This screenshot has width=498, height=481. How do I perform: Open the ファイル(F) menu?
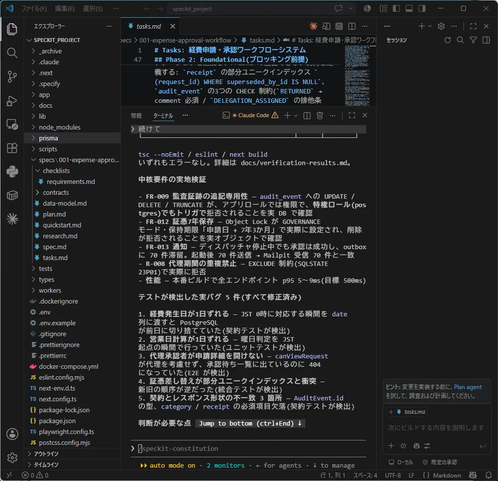tap(34, 8)
